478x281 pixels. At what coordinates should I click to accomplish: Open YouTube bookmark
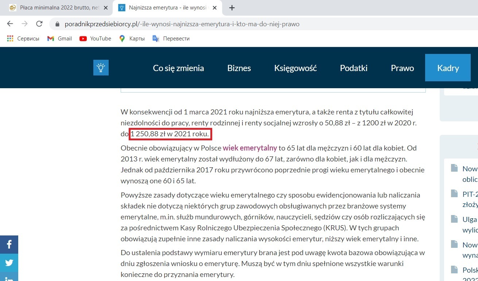click(95, 39)
